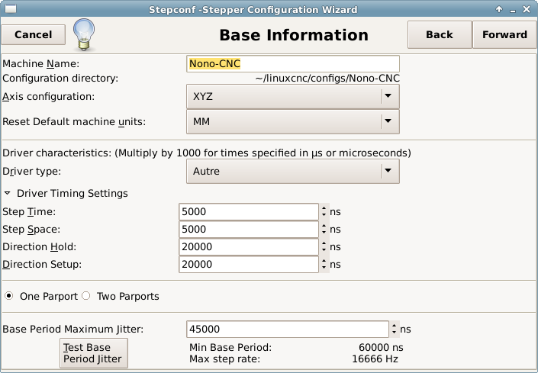The height and width of the screenshot is (373, 538).
Task: Click the configuration path ~/linuxcnc/configs/Nono-CNC
Action: (327, 78)
